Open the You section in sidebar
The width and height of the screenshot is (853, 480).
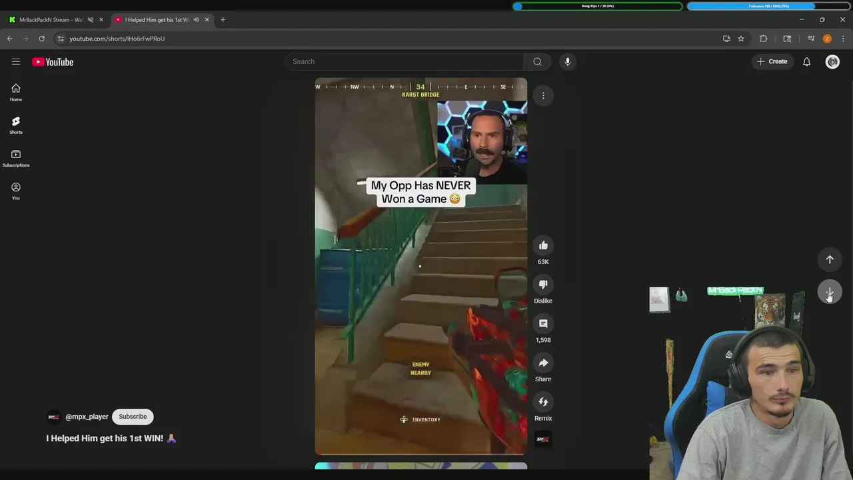point(16,191)
